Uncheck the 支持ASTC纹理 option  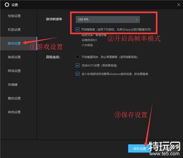pos(78,65)
